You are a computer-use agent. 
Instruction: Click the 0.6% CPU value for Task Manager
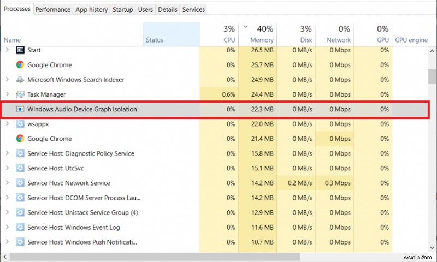click(x=228, y=94)
